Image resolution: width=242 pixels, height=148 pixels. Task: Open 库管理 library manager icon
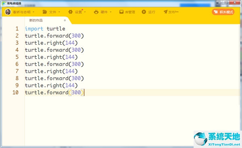[121, 12]
